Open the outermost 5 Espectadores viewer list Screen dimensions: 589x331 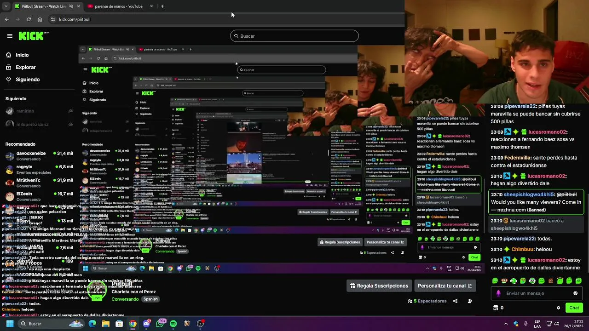tap(427, 301)
